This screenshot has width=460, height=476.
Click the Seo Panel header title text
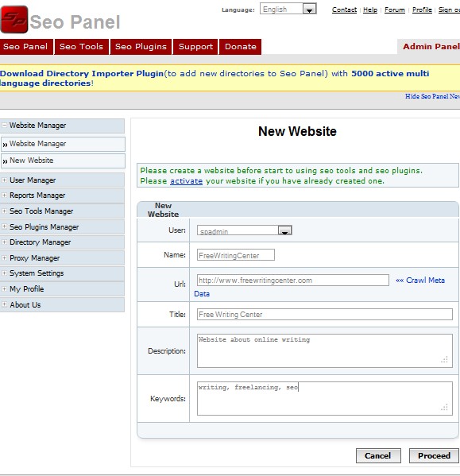pos(75,22)
